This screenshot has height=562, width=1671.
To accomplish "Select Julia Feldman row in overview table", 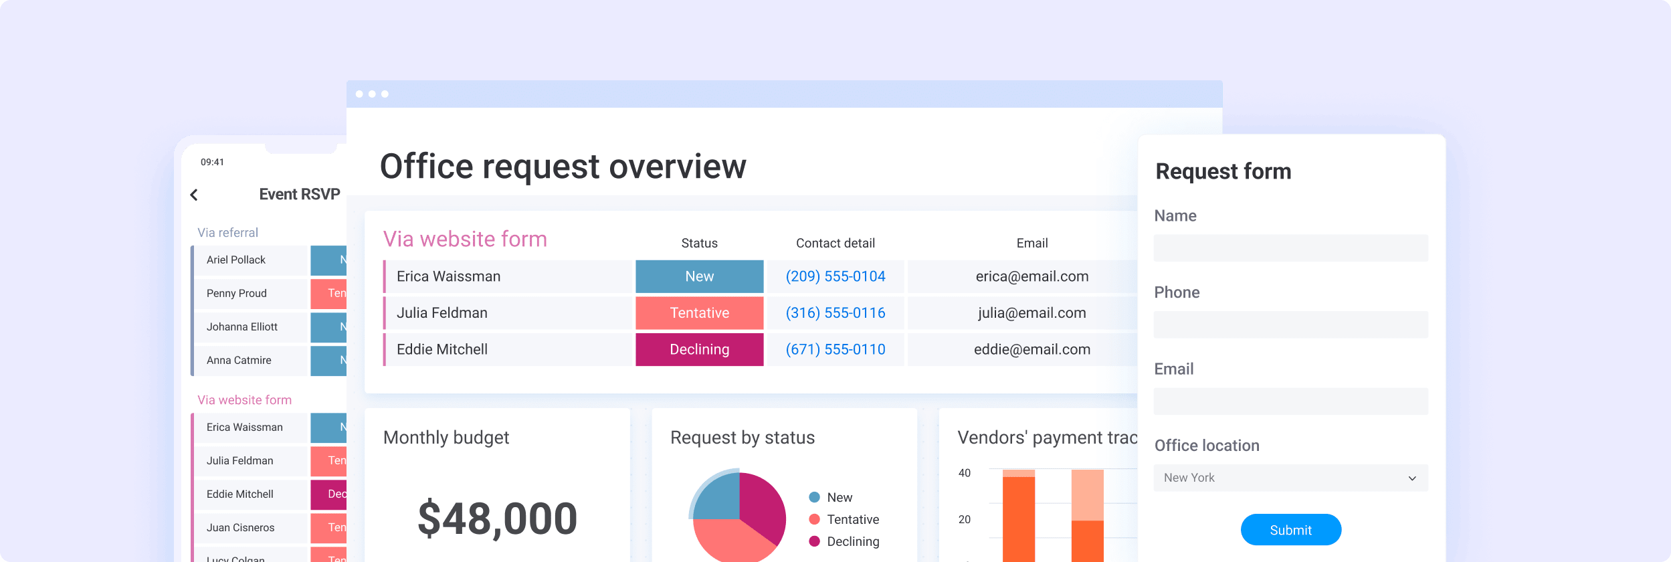I will point(760,313).
